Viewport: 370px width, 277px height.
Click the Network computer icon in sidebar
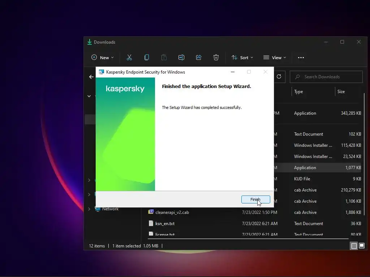point(98,209)
